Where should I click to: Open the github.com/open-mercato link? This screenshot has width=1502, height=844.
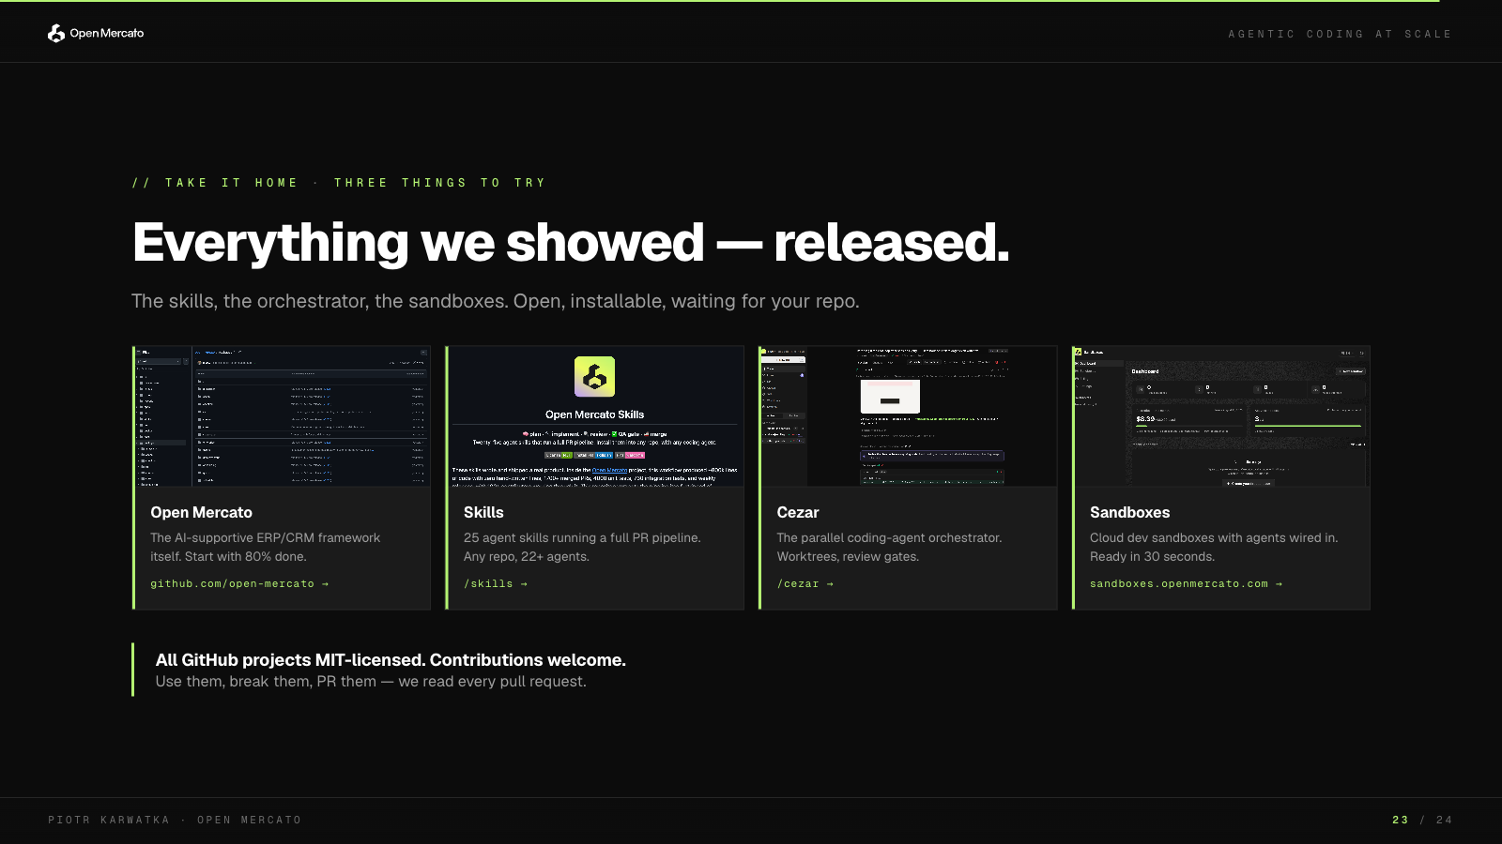tap(239, 583)
